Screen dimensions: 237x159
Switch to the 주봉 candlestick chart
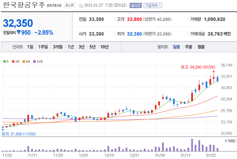pos(189,47)
